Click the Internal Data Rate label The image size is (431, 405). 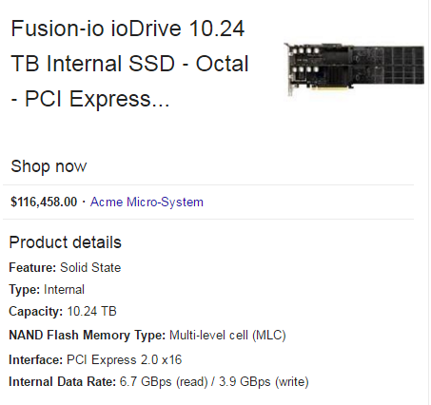coord(62,381)
